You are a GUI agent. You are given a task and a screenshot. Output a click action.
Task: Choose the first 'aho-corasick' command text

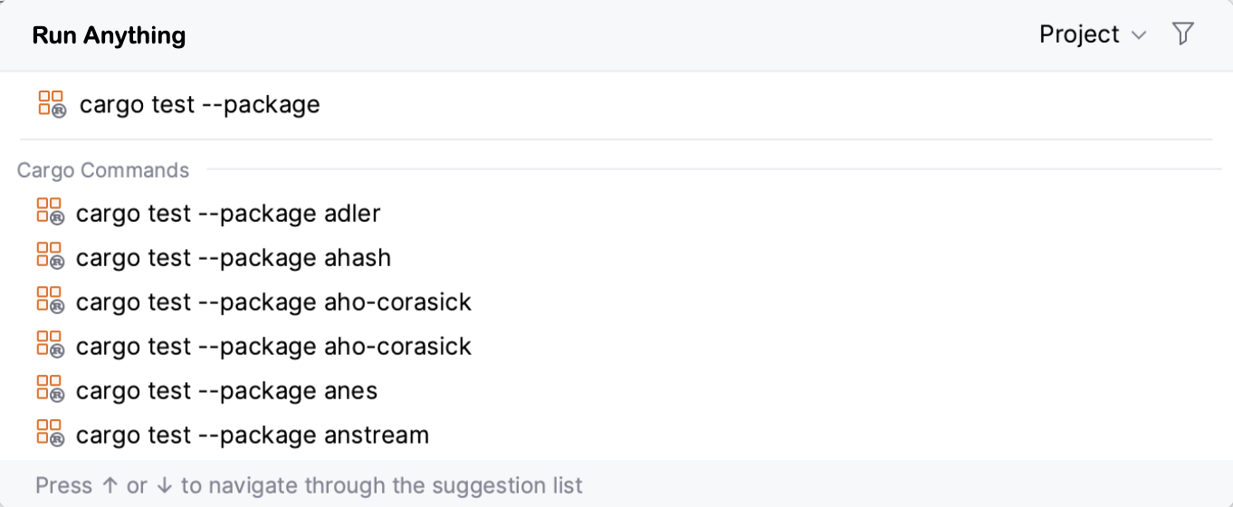(273, 302)
